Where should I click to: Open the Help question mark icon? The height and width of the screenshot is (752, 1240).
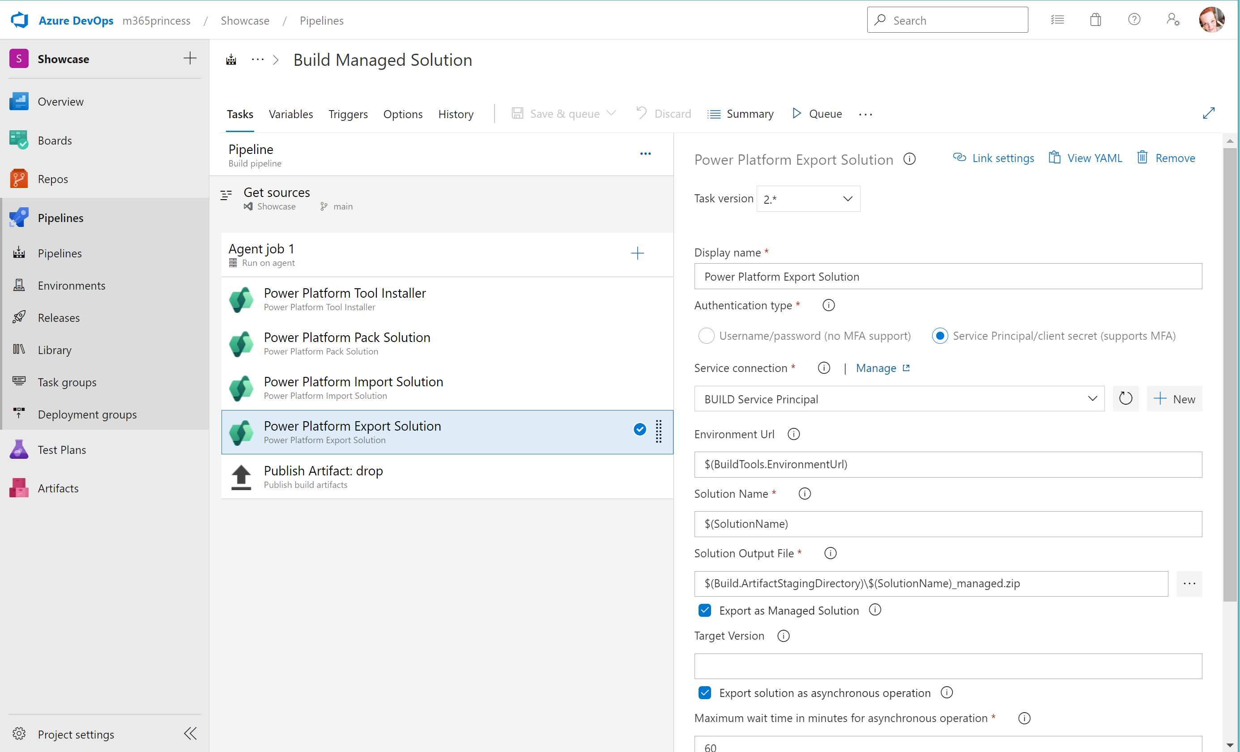pos(1134,20)
